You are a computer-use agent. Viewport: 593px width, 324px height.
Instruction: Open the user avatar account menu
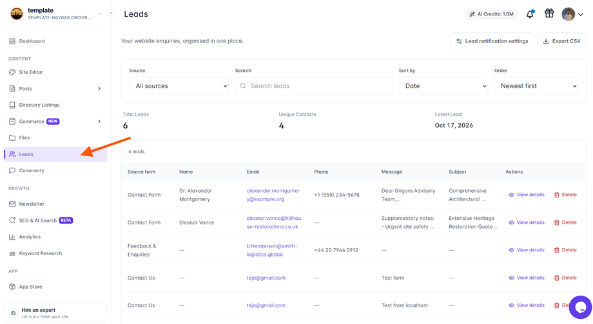[572, 14]
